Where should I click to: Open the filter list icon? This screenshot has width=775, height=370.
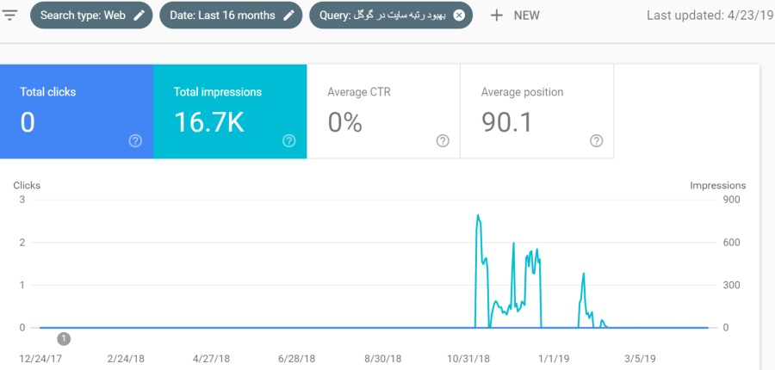[x=9, y=15]
